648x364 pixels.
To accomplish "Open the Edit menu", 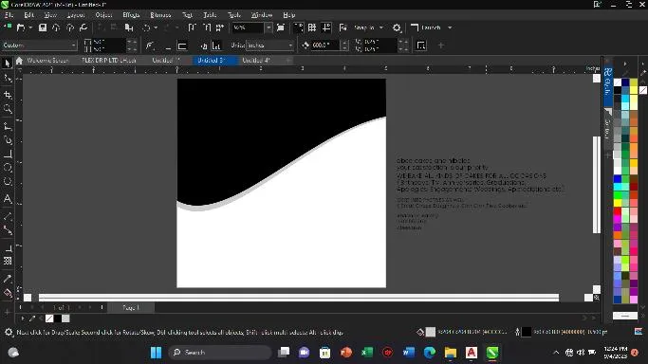I will pos(28,15).
